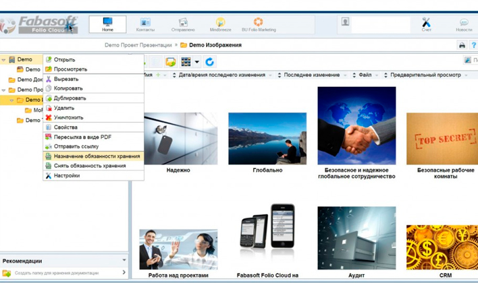Image resolution: width=478 pixels, height=283 pixels.
Task: Click green plus add column icon
Action: [158, 75]
